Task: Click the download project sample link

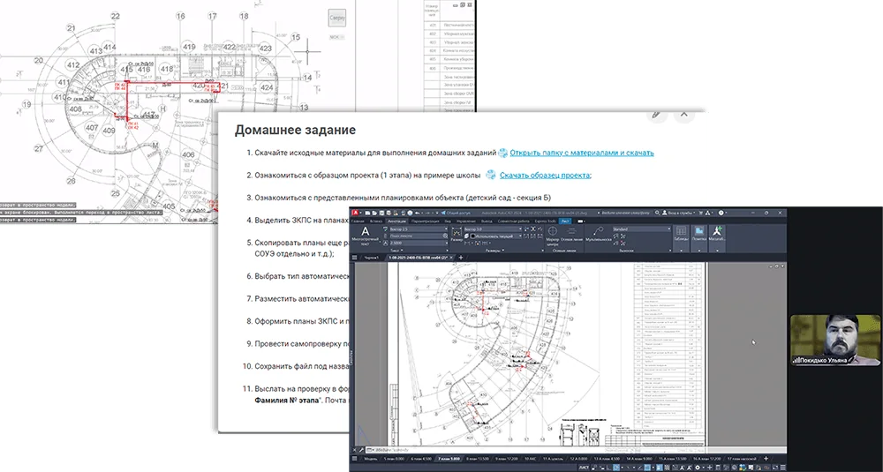Action: click(x=545, y=175)
